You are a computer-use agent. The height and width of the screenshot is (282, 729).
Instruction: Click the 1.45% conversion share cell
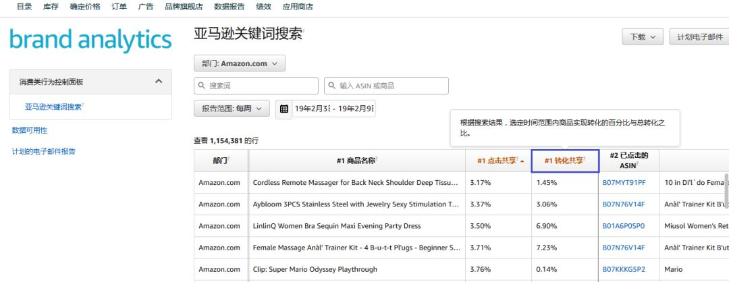565,183
